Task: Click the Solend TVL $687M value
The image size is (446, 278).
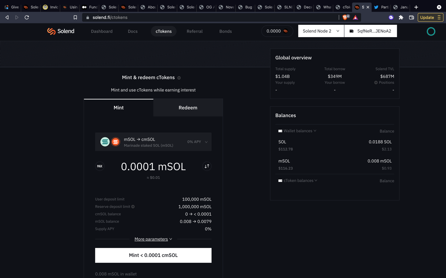Action: pyautogui.click(x=387, y=77)
